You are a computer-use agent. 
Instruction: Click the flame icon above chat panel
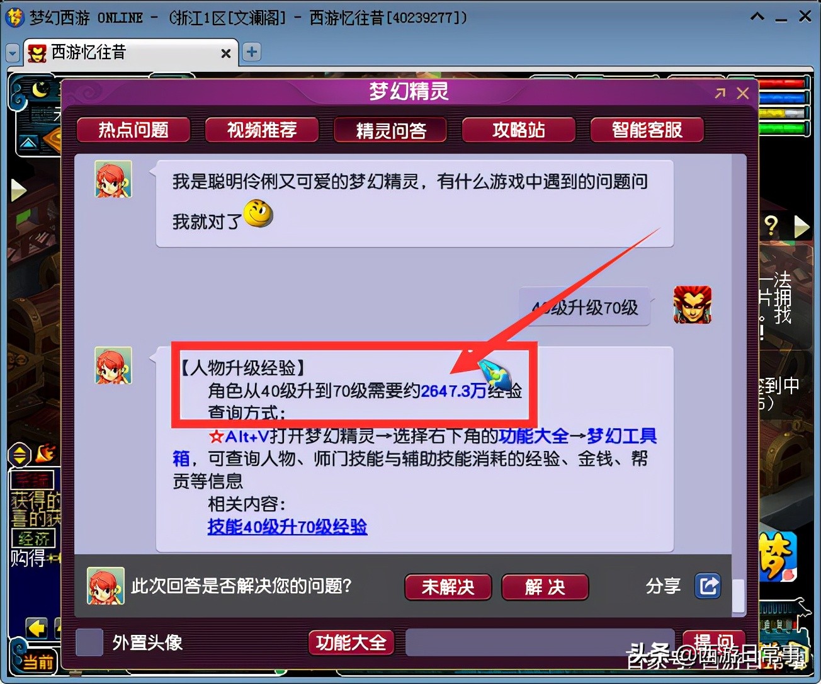tap(45, 453)
